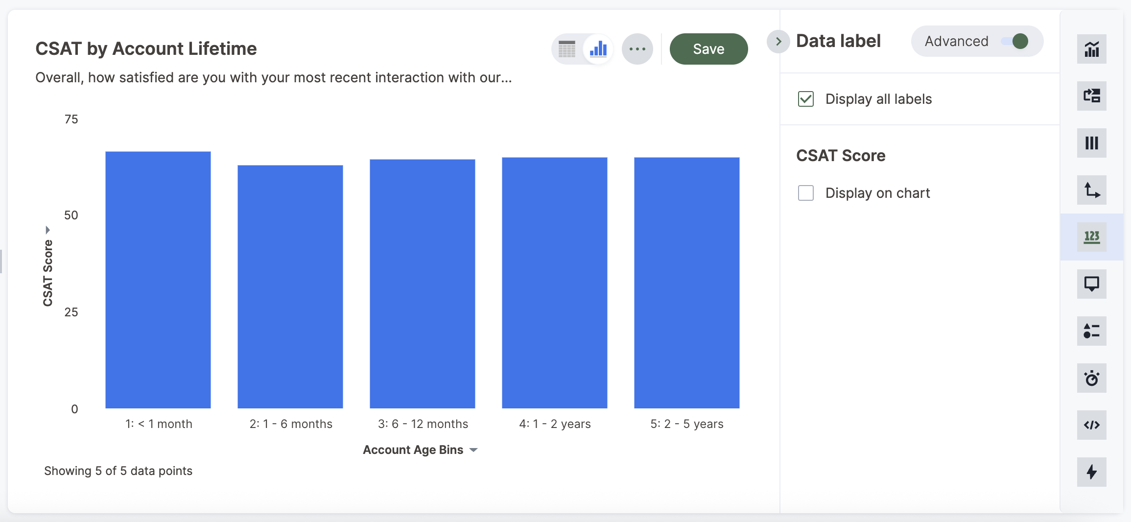Click the Save button
The image size is (1131, 522).
[708, 49]
